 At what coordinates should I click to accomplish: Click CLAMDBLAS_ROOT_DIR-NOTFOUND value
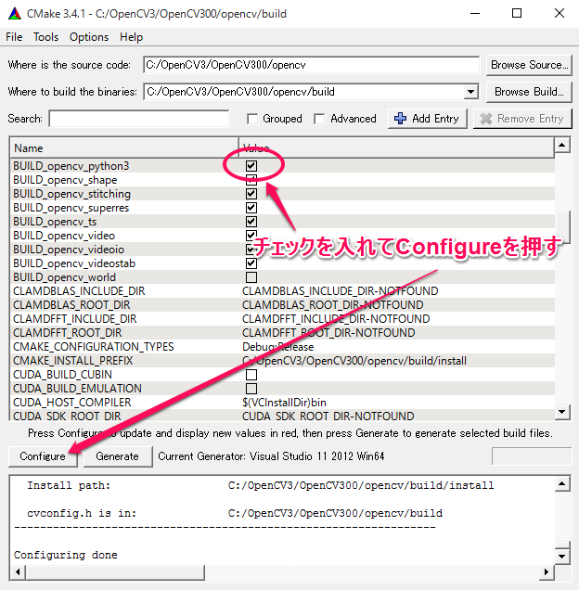(333, 305)
